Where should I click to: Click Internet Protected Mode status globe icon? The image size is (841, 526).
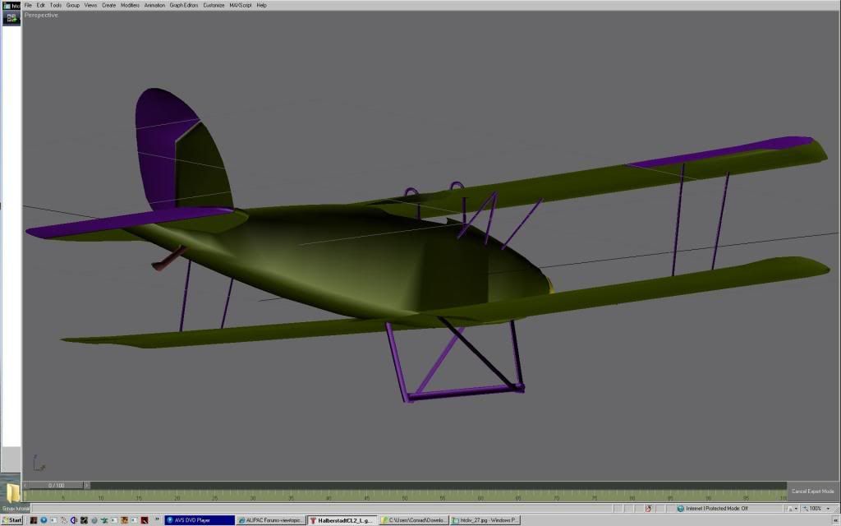(680, 508)
